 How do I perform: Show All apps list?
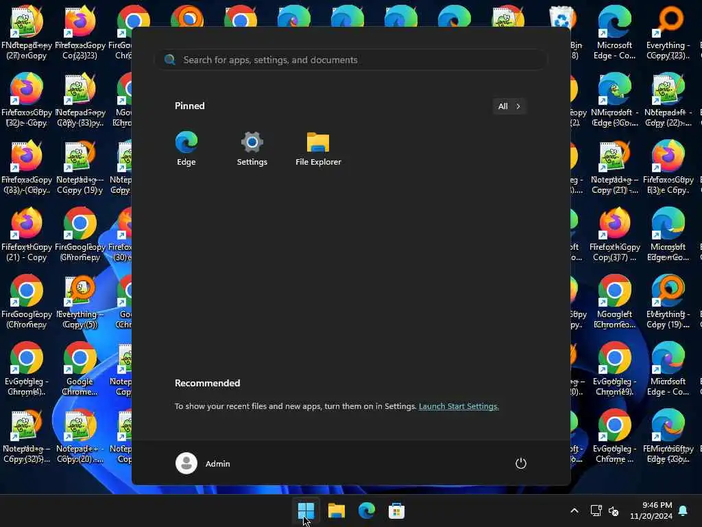pos(509,106)
